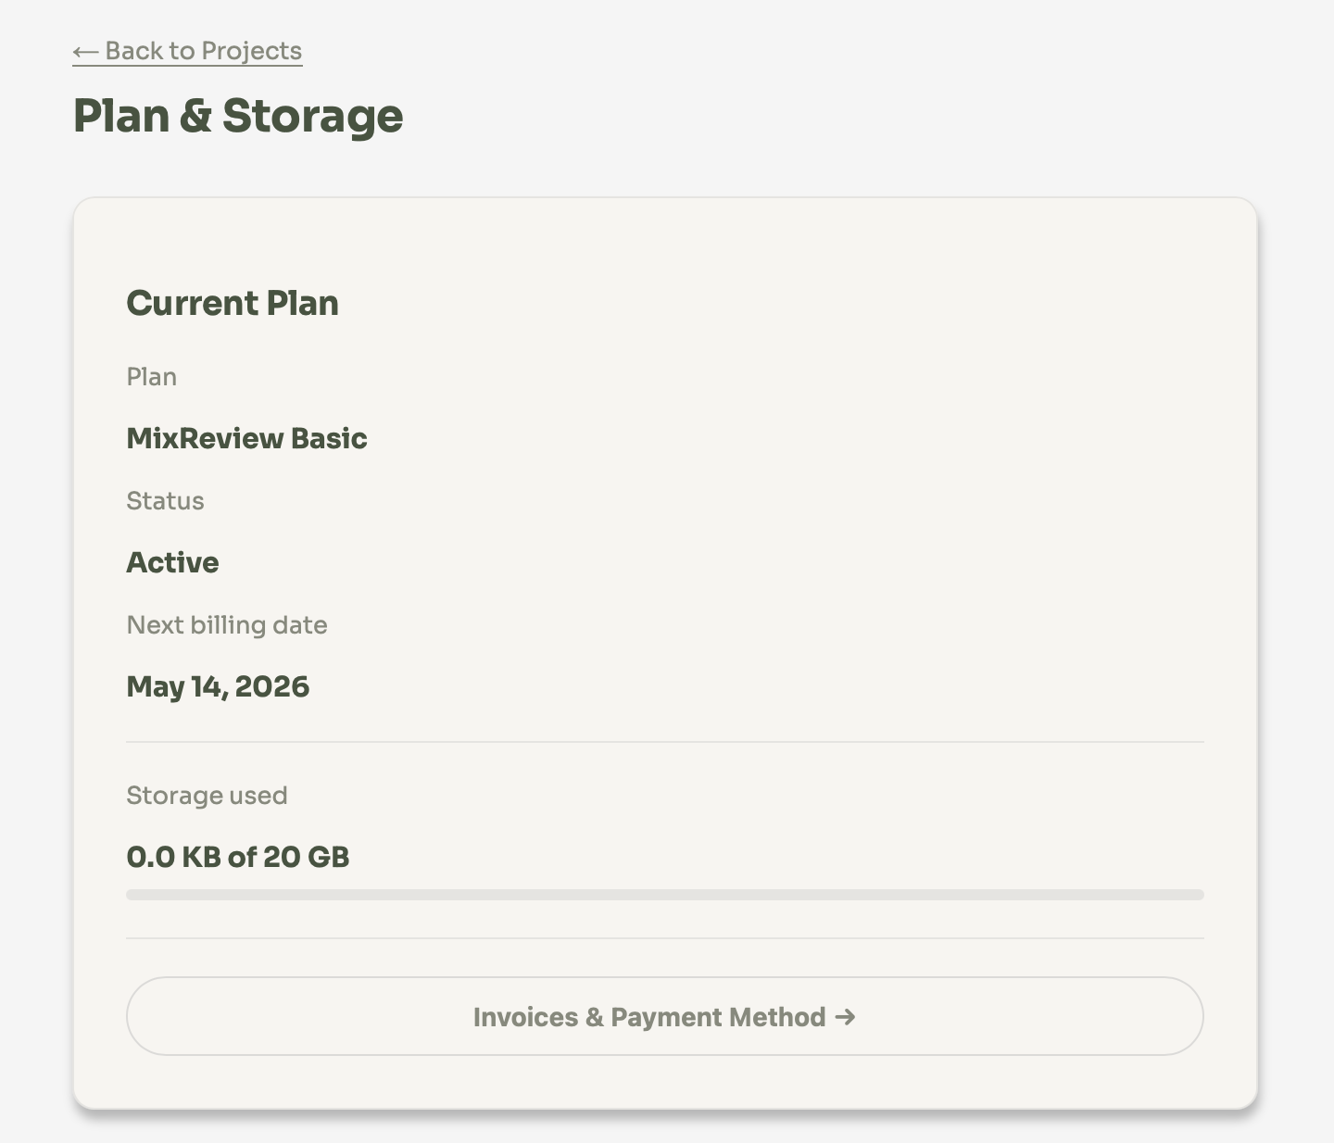Image resolution: width=1334 pixels, height=1143 pixels.
Task: Click the Active status value
Action: (172, 562)
